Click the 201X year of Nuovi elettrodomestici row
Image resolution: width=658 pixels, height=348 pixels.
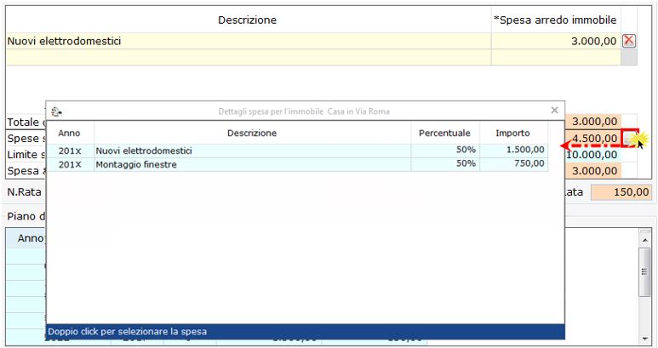[70, 151]
